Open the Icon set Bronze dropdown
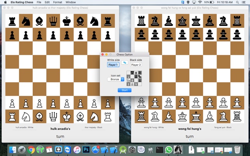The height and width of the screenshot is (156, 250). (116, 79)
